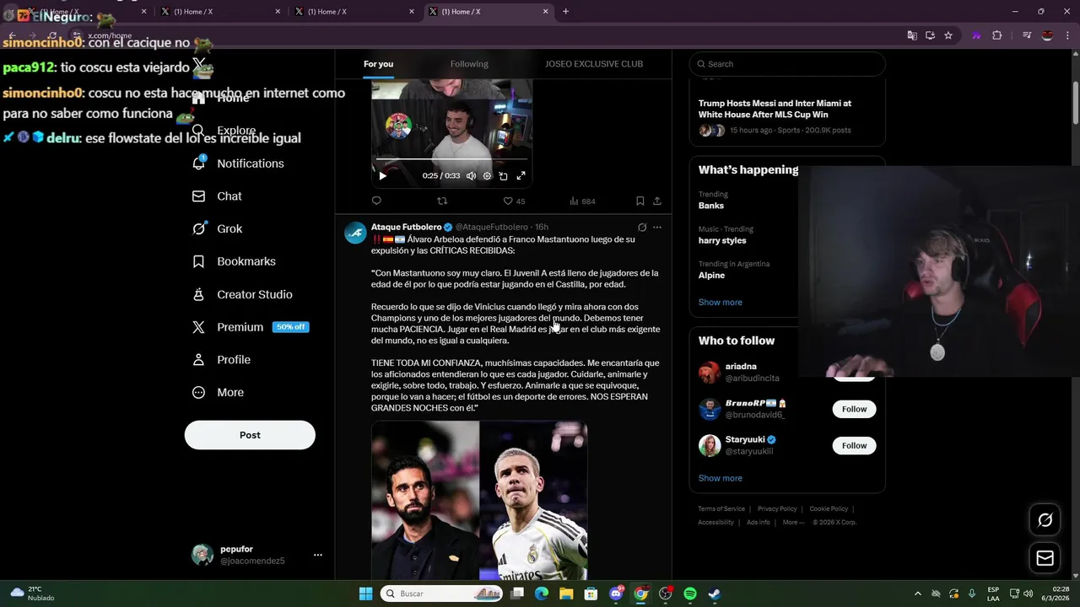Open Ataque Futbolero profile avatar
Viewport: 1080px width, 607px height.
[x=355, y=233]
